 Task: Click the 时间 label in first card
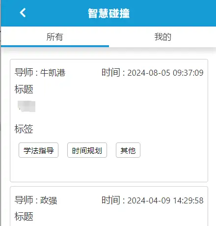pyautogui.click(x=111, y=72)
